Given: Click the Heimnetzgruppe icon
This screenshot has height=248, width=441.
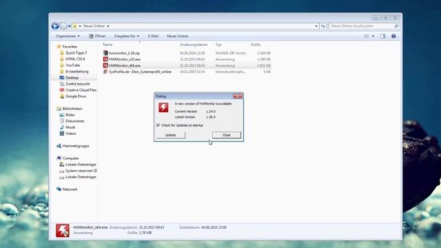Looking at the screenshot, I should pyautogui.click(x=59, y=146).
